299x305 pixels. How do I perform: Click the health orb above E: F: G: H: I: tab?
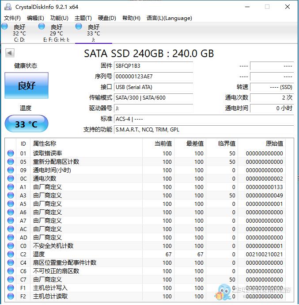coord(42,26)
